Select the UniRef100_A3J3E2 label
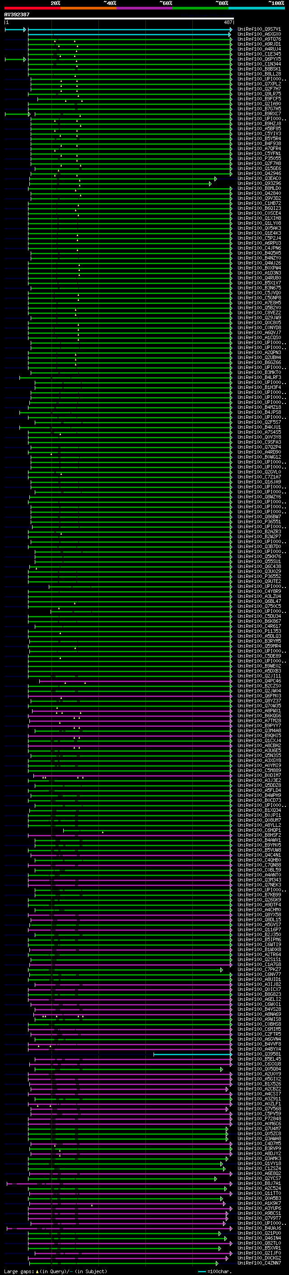Image resolution: width=289 pixels, height=1275 pixels. click(259, 781)
